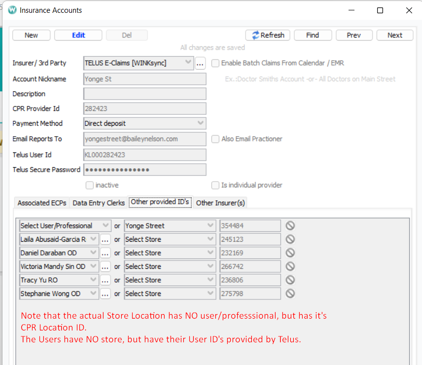Open Select Store dropdown in Daniel Daraban row
The width and height of the screenshot is (422, 365).
(x=170, y=253)
